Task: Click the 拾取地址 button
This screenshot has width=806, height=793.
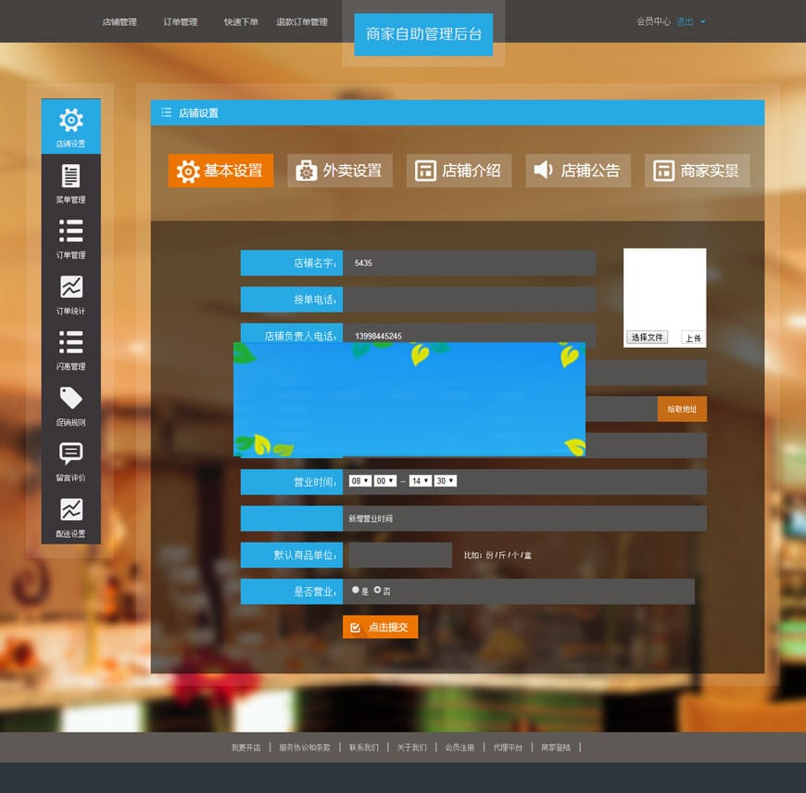Action: pyautogui.click(x=682, y=409)
